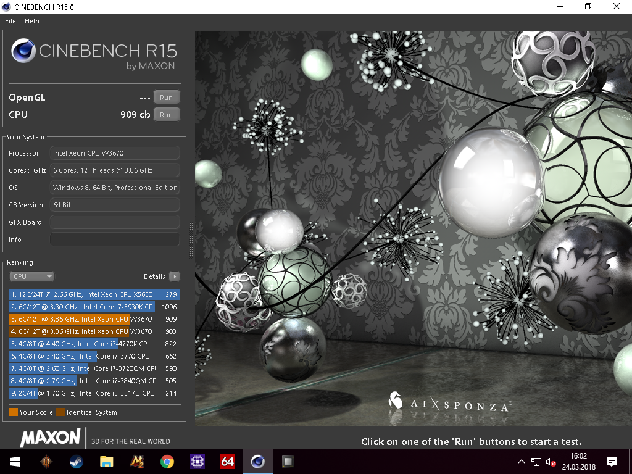Click the Cores x GHz field
This screenshot has height=474, width=632.
tap(115, 170)
